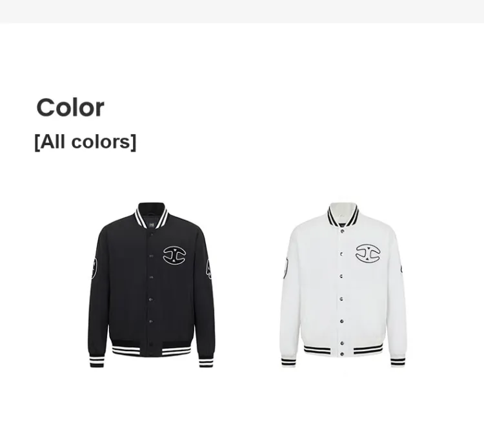The width and height of the screenshot is (484, 446).
Task: Click the left sleeve patch on white jacket
Action: pos(285,268)
